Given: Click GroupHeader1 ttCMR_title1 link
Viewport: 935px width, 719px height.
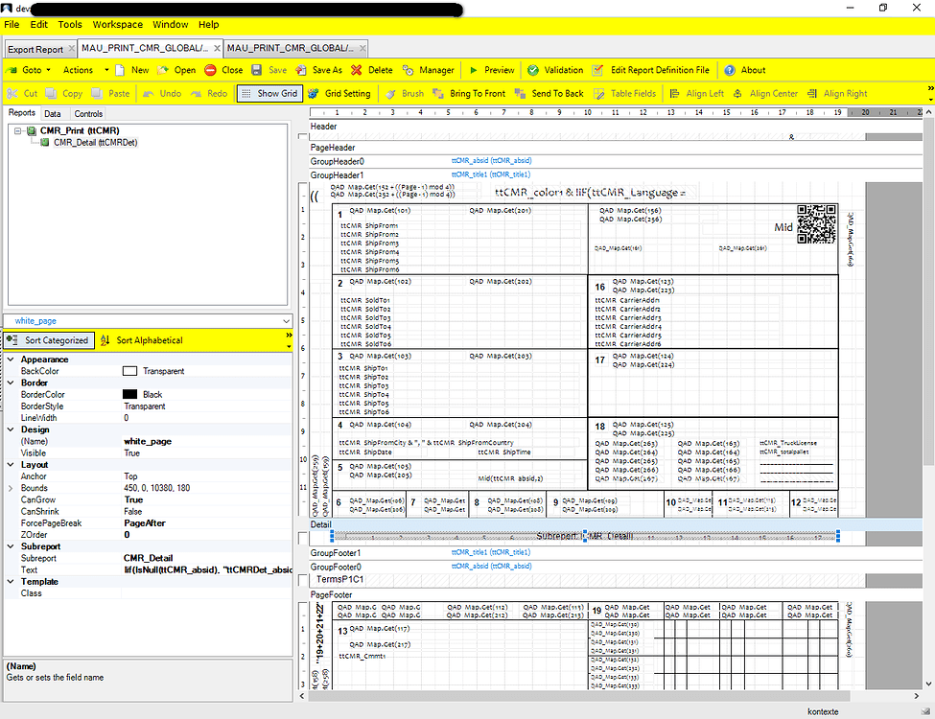Looking at the screenshot, I should pyautogui.click(x=491, y=174).
